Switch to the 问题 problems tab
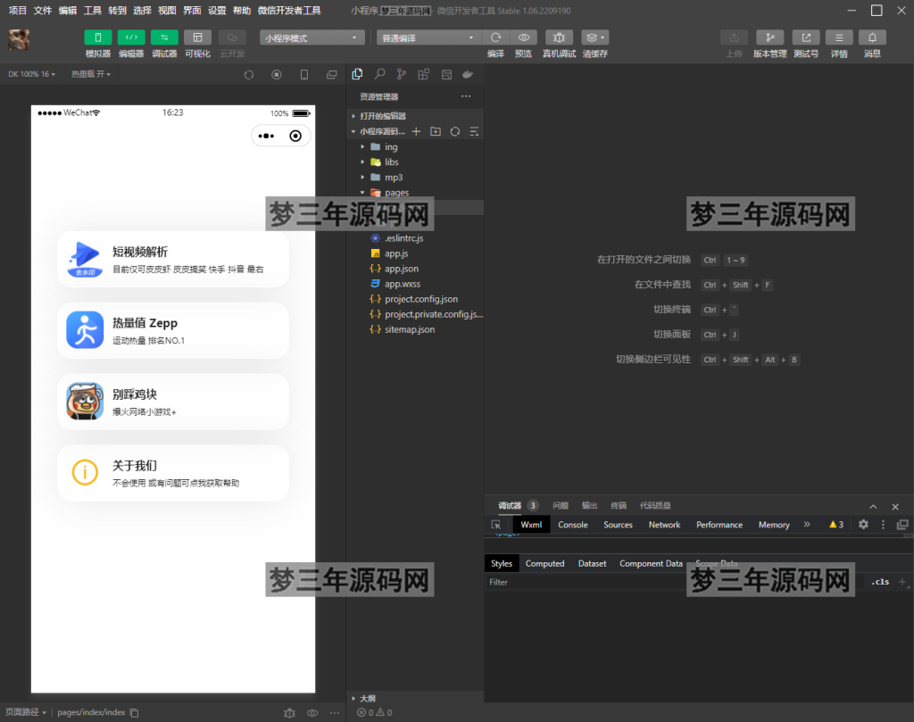914x722 pixels. click(561, 505)
